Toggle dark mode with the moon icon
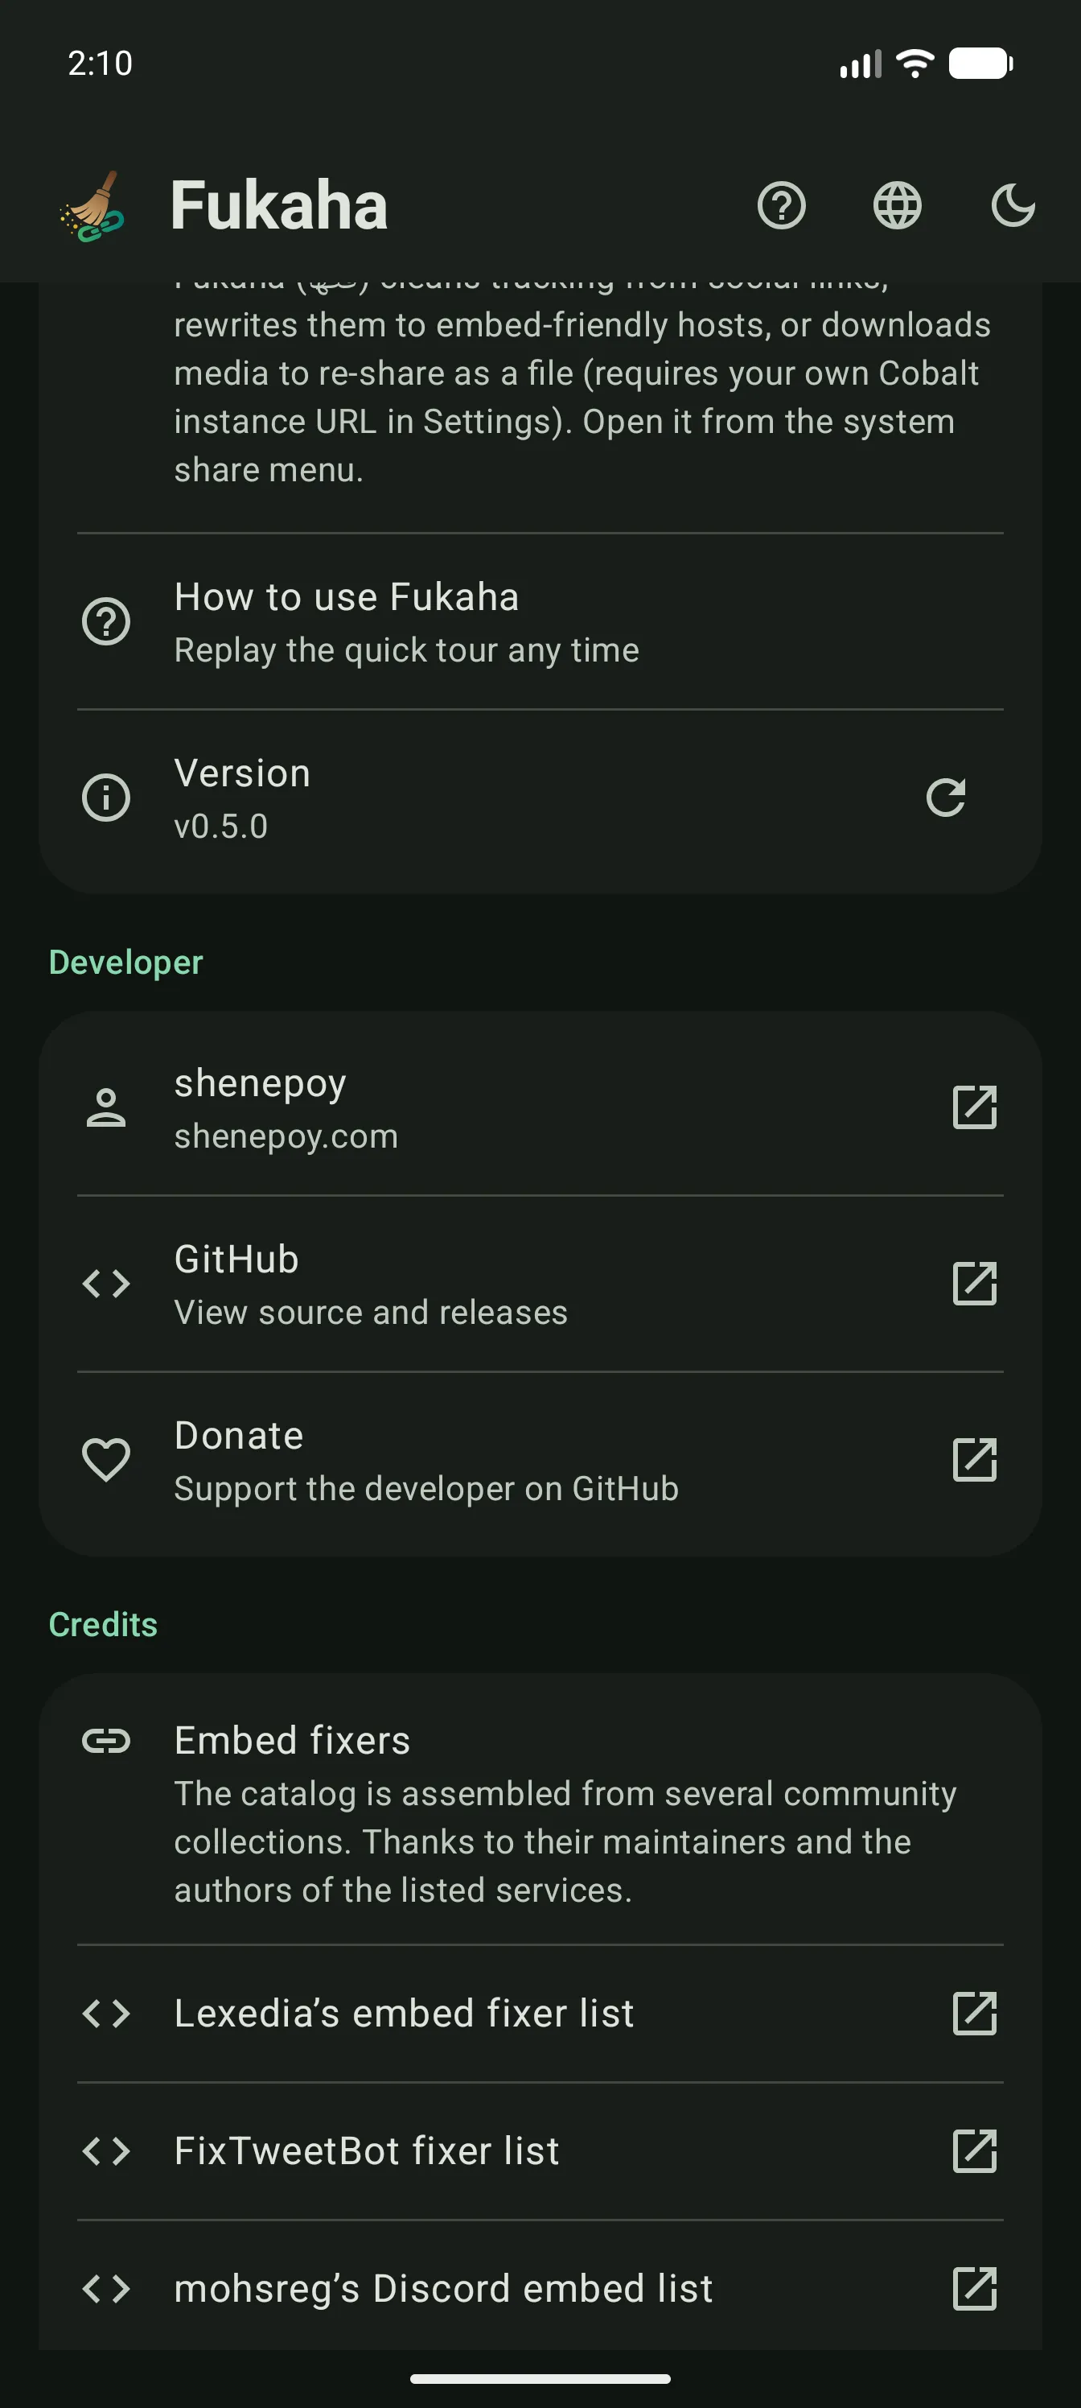Image resolution: width=1081 pixels, height=2408 pixels. 1013,206
